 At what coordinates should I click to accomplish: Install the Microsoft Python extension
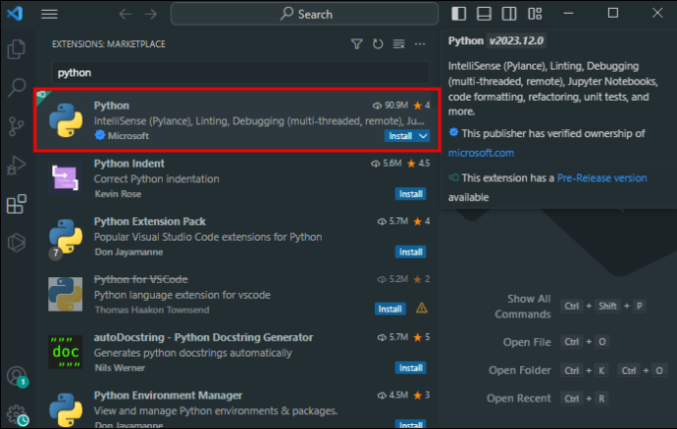click(x=400, y=136)
